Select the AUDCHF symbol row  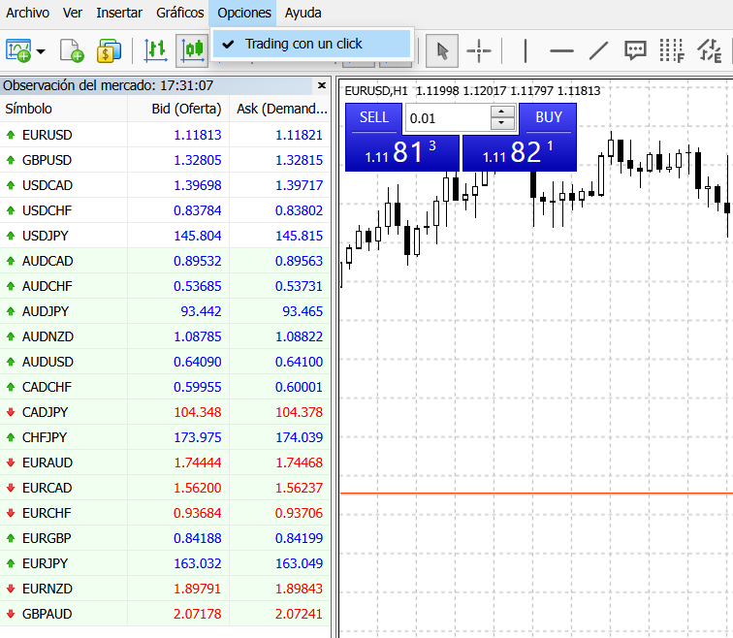point(166,286)
